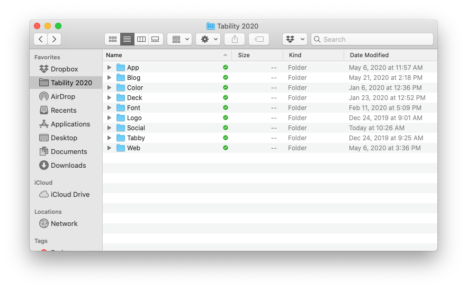Click the Web folder name
This screenshot has width=467, height=290.
pyautogui.click(x=134, y=148)
